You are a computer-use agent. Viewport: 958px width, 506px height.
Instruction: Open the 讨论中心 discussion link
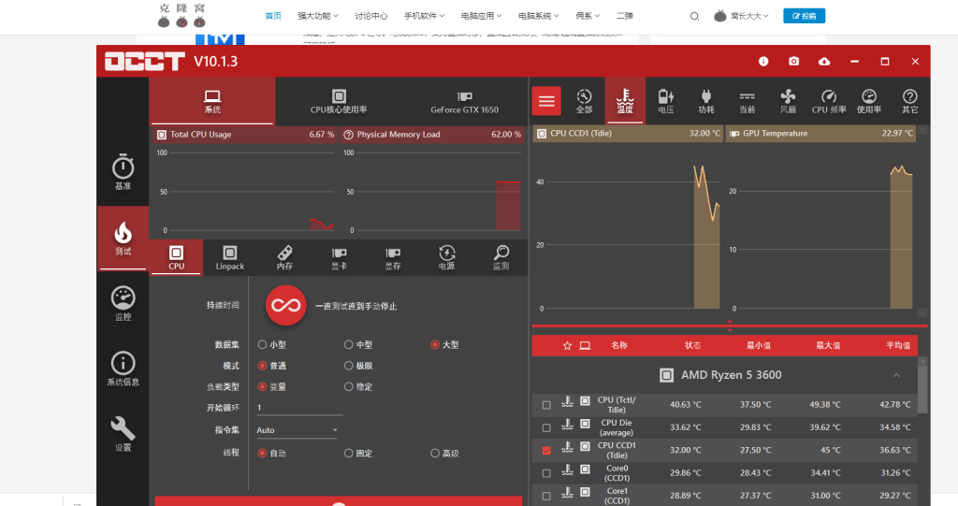[x=370, y=16]
